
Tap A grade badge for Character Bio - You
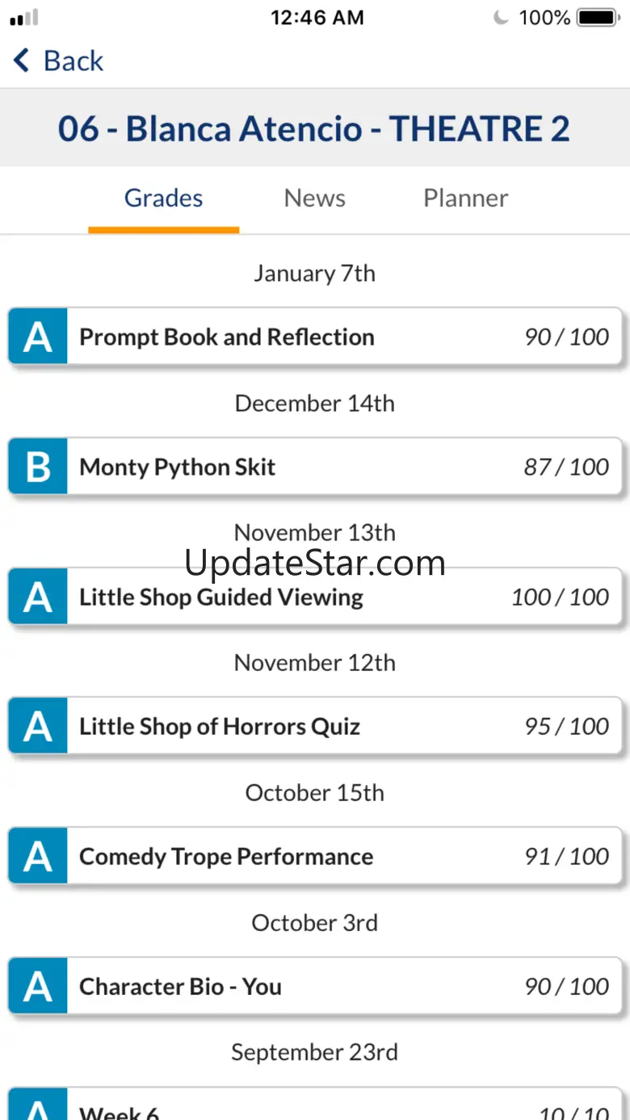(38, 987)
